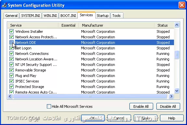Click the System Configuration Utility title icon
The image size is (187, 125).
[4, 5]
